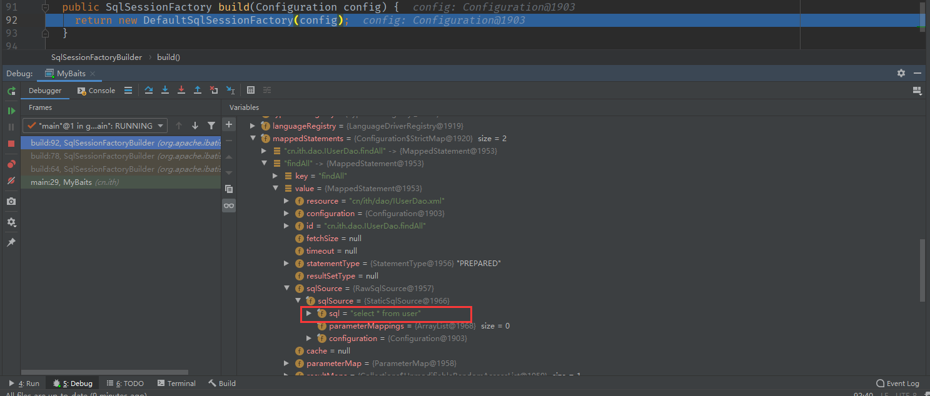
Task: Collapse value MappedStatement@1953 node
Action: click(275, 189)
